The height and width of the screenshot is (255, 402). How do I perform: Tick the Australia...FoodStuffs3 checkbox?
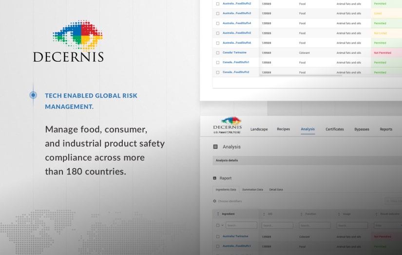[218, 14]
